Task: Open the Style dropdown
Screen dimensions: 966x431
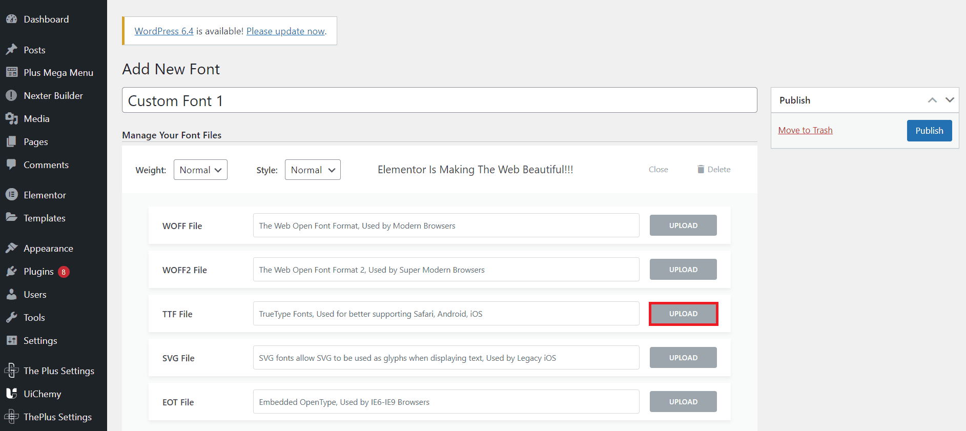Action: [313, 170]
